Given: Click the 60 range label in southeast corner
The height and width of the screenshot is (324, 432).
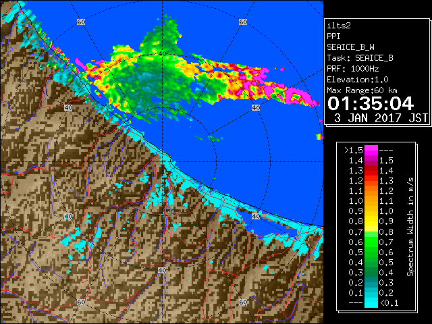Looking at the screenshot, I should pos(243,302).
